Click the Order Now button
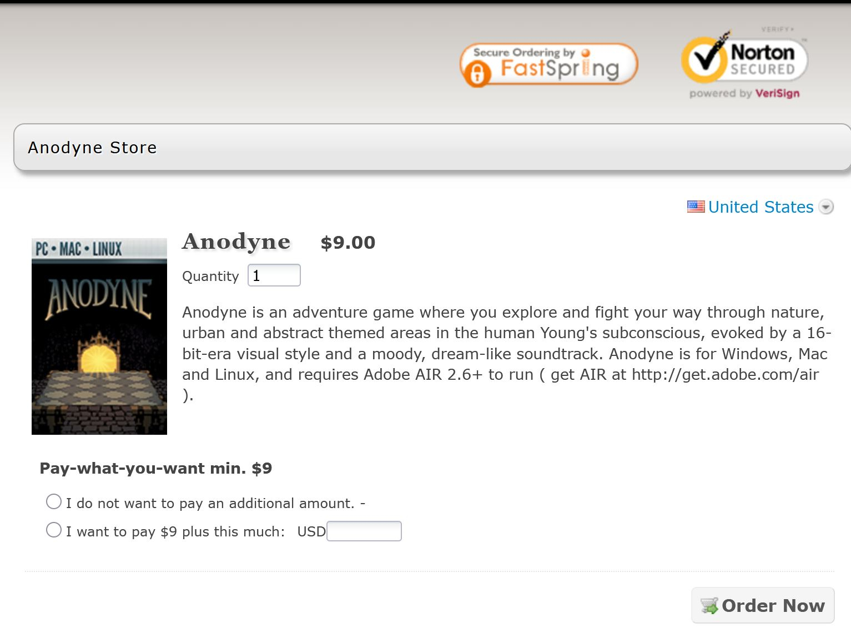Image resolution: width=851 pixels, height=638 pixels. click(x=763, y=605)
